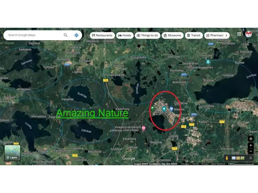Viewport: 258px width, 193px height.
Task: Toggle map type via Layers thumbnail
Action: pos(12,153)
